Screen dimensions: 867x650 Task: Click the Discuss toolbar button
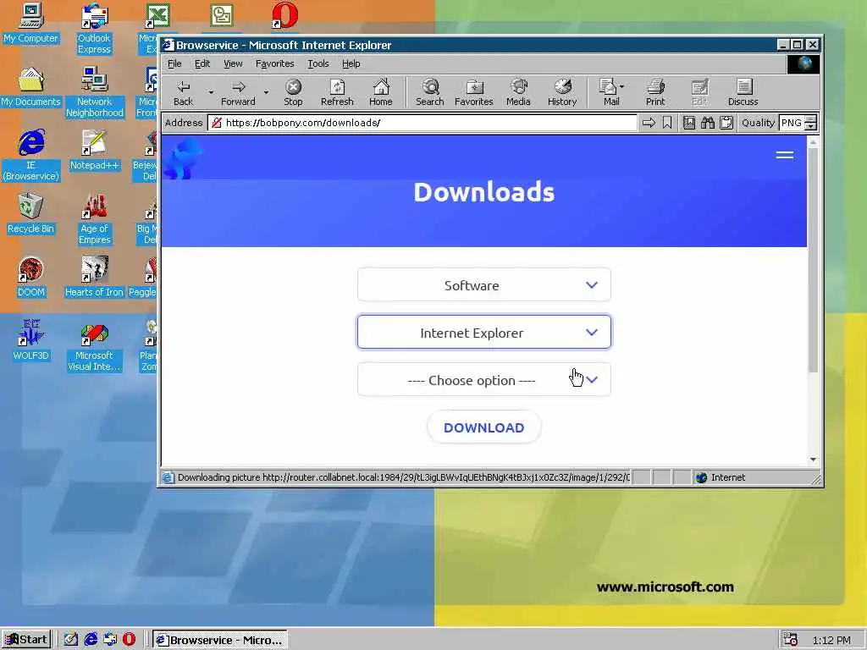743,92
